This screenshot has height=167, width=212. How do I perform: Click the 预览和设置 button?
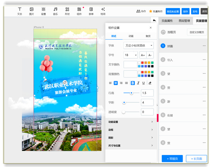click(x=173, y=11)
